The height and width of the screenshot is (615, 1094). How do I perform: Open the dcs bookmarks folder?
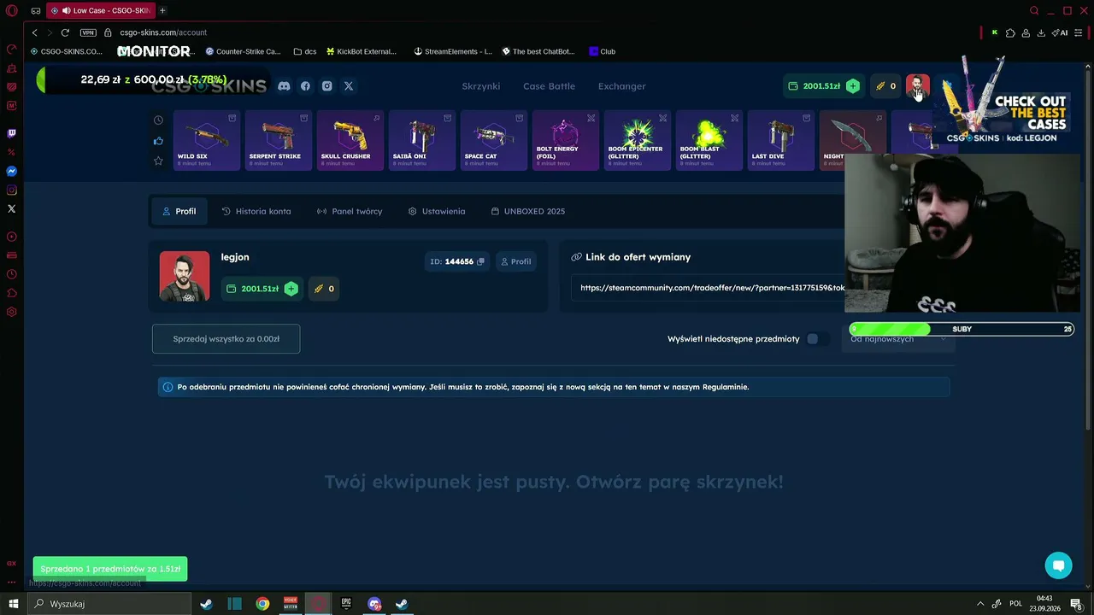(x=304, y=51)
